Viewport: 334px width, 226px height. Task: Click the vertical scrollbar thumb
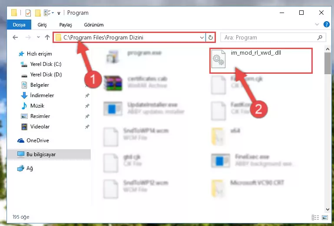tap(327, 63)
